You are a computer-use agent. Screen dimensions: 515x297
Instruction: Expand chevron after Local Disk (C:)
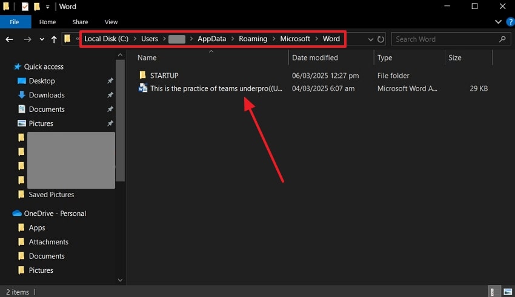[x=135, y=39]
